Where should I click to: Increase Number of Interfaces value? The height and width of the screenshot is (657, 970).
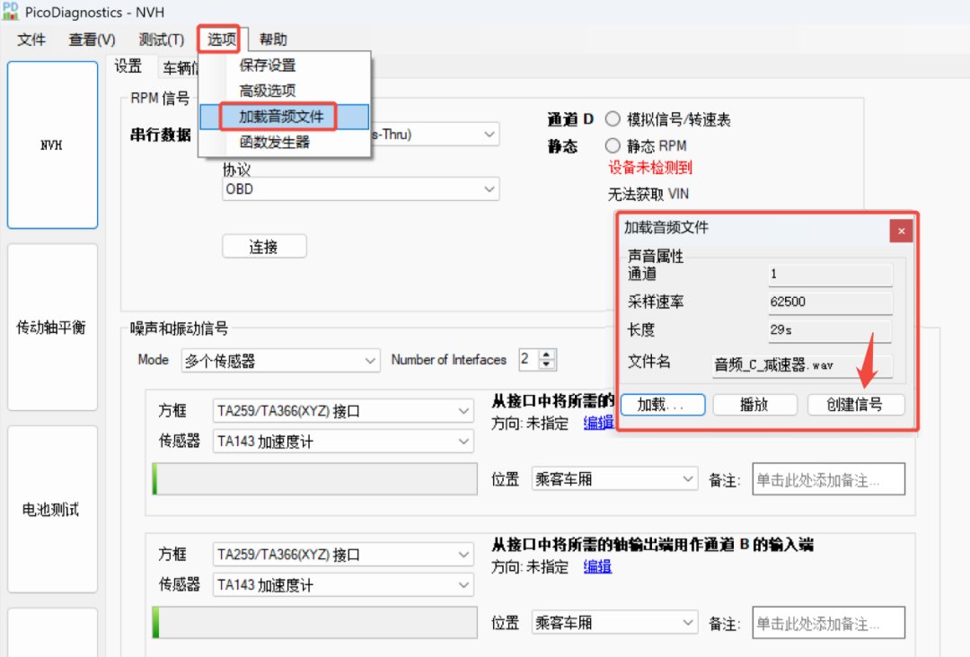546,355
